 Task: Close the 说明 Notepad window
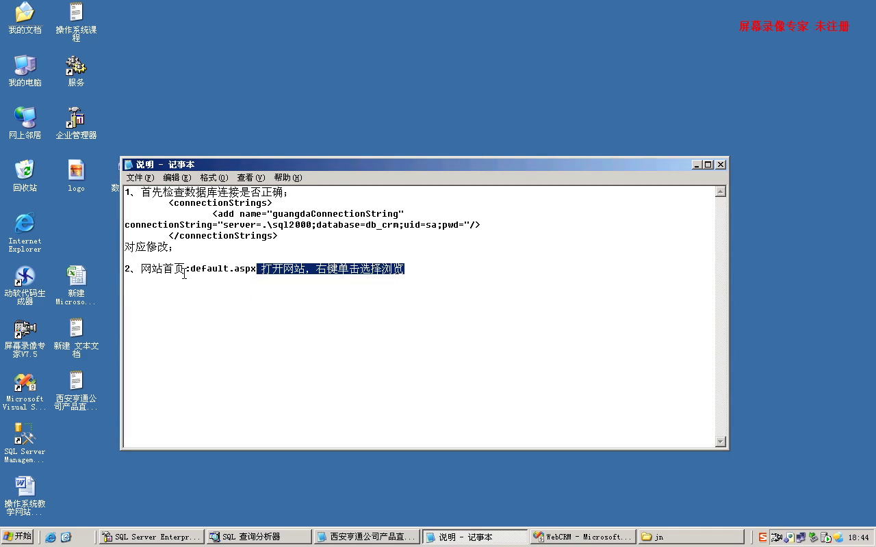tap(721, 165)
